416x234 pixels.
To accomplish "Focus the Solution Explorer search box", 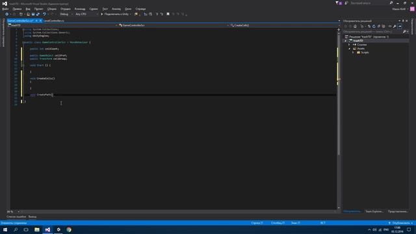I will point(372,32).
